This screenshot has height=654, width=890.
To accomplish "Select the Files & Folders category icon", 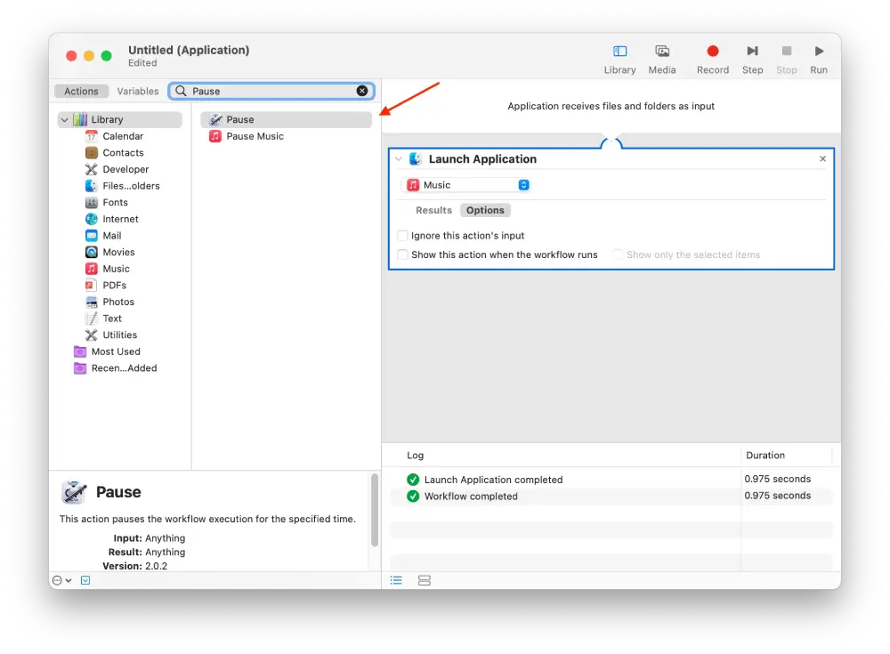I will (x=92, y=186).
